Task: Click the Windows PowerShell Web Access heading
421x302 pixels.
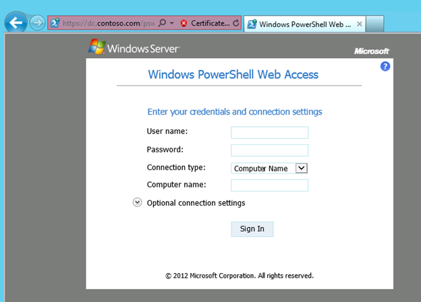Action: tap(233, 75)
